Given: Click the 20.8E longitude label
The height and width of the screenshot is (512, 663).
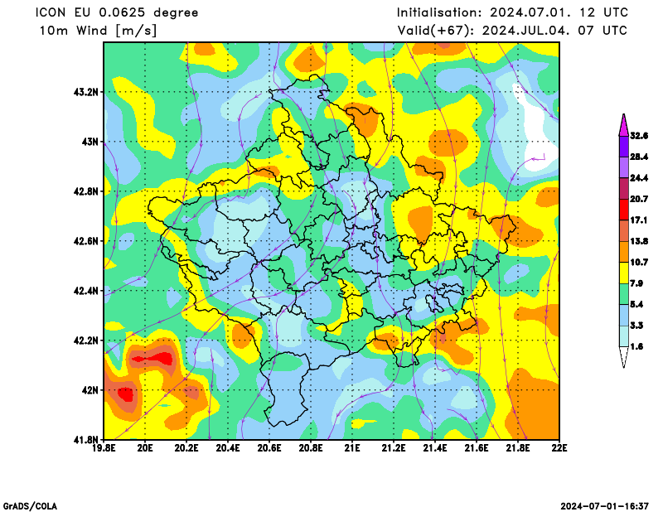Looking at the screenshot, I should [311, 447].
